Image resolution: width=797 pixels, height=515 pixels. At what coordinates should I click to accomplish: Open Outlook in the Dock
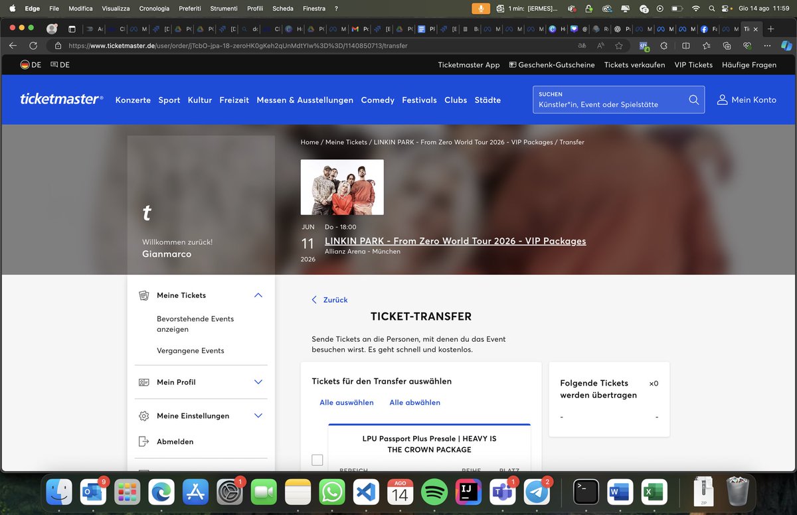point(93,492)
